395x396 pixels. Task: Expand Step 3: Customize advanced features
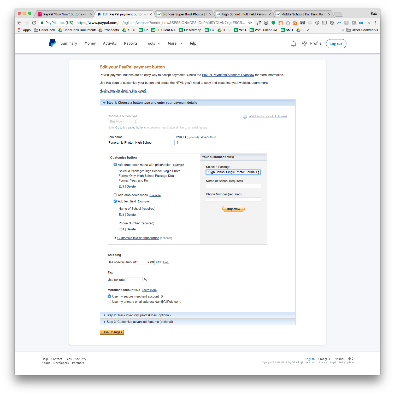pos(198,322)
